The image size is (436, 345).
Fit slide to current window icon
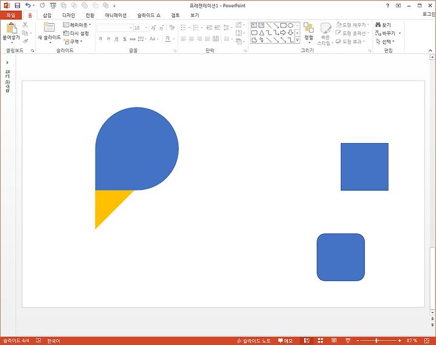pos(427,341)
